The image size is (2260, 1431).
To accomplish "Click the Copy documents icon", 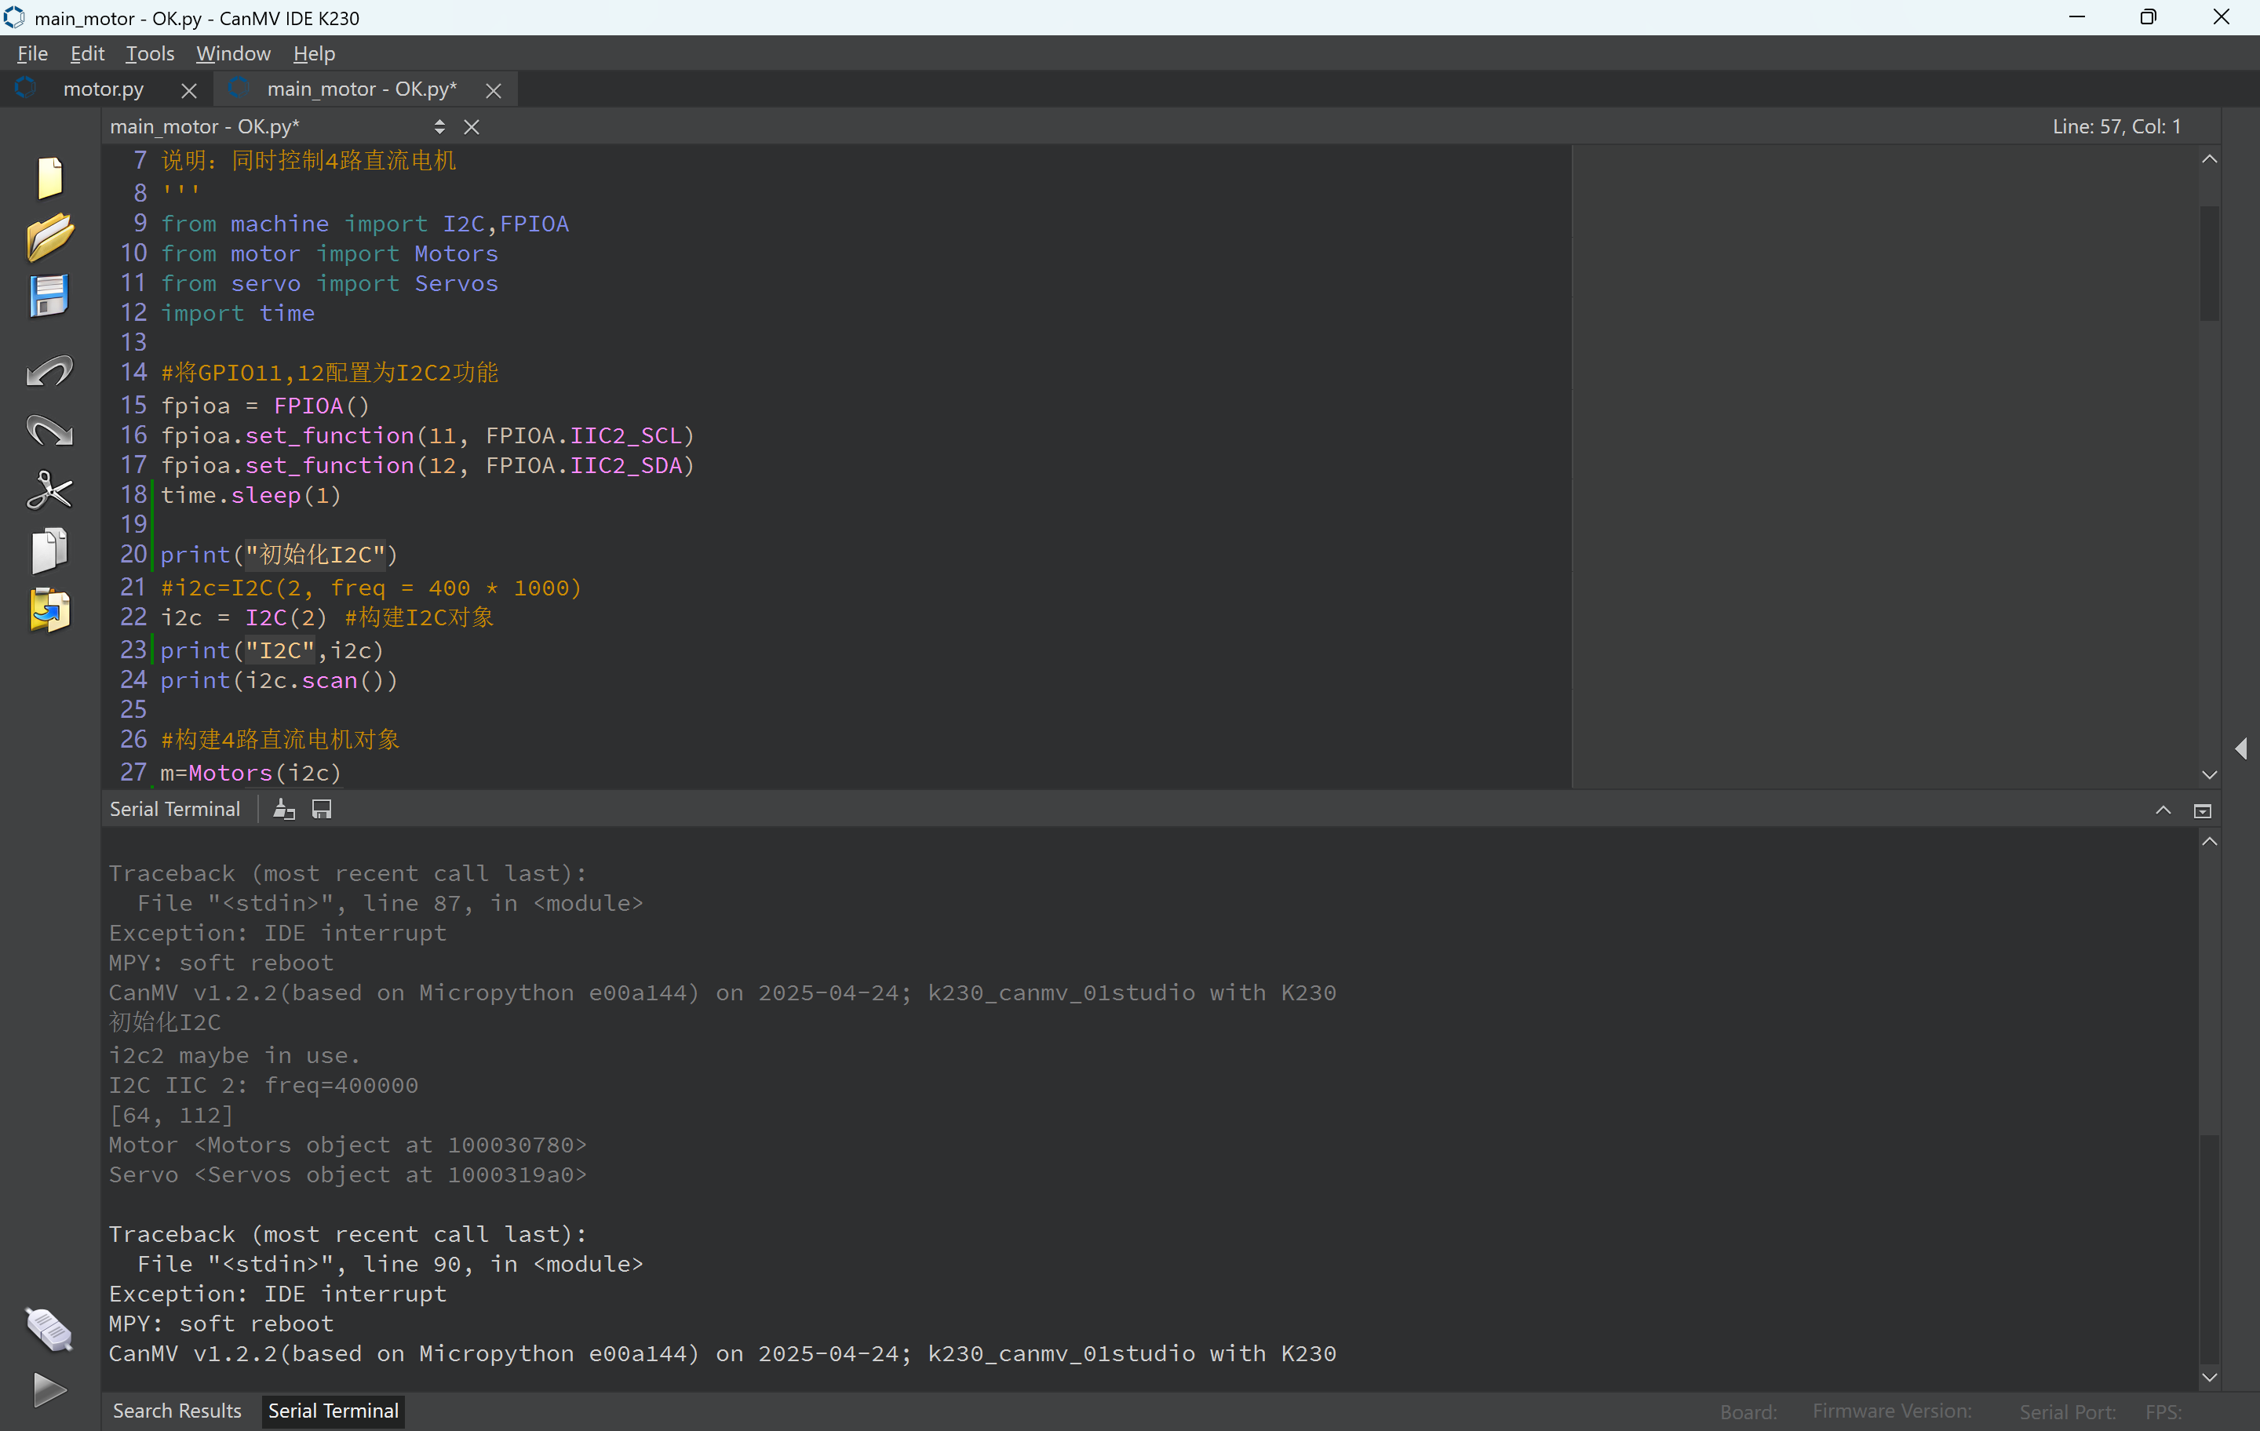I will click(49, 551).
